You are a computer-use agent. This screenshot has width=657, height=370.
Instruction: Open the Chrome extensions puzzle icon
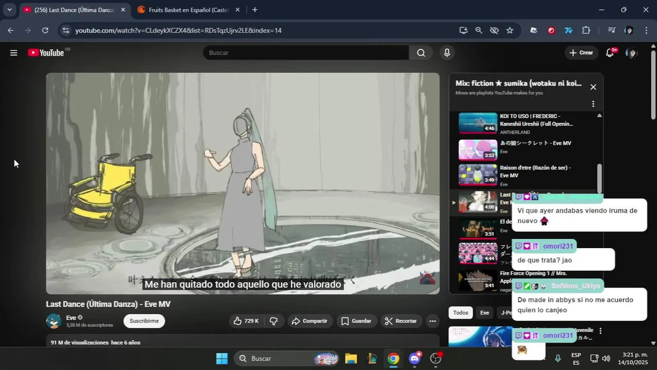coord(586,30)
